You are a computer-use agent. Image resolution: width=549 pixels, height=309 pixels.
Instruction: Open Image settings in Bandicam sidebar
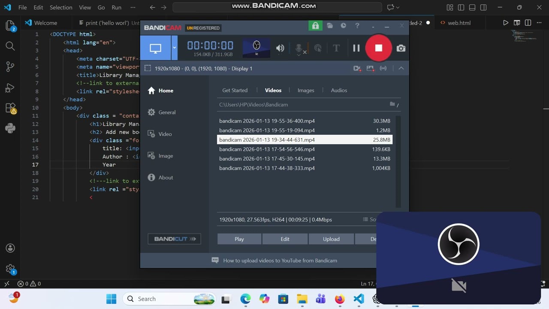tap(160, 156)
